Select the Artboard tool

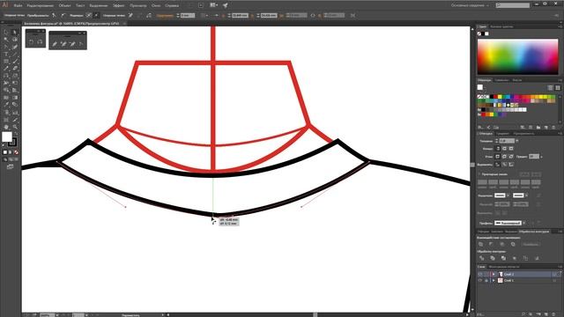6,120
